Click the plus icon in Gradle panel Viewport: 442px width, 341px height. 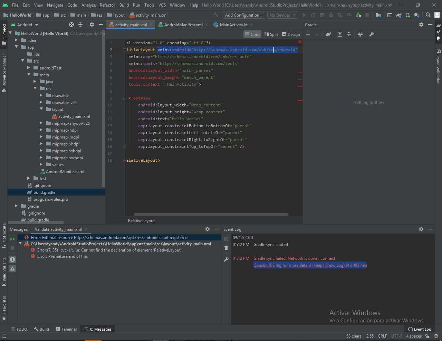tap(308, 34)
